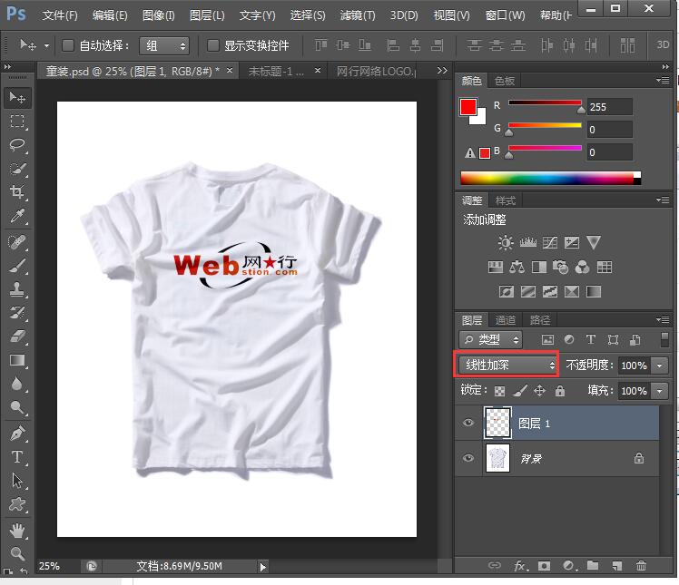Screen dimensions: 679x585
Task: Select the Path Selection tool
Action: point(17,481)
